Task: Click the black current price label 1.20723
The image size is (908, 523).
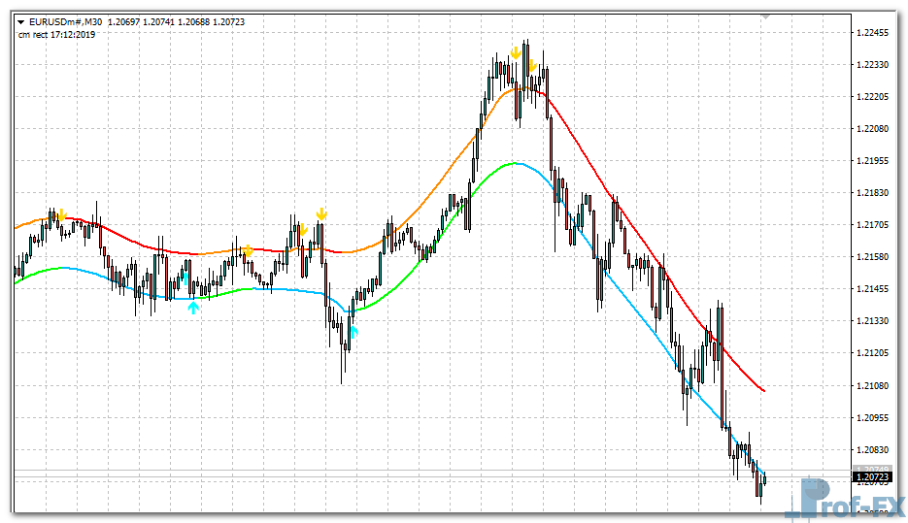Action: tap(873, 477)
